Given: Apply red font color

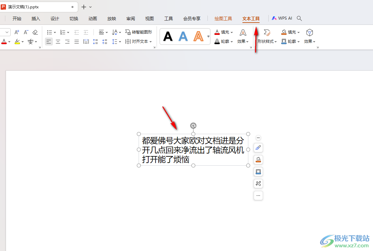Looking at the screenshot, I should [4, 42].
